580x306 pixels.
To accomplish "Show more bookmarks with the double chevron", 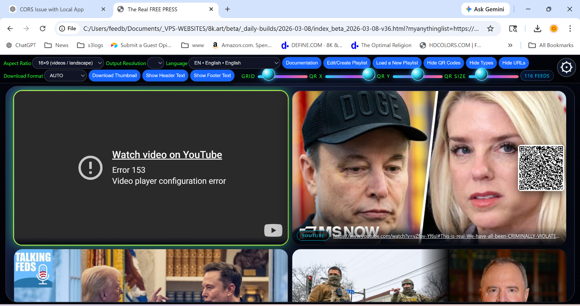I will [x=510, y=45].
